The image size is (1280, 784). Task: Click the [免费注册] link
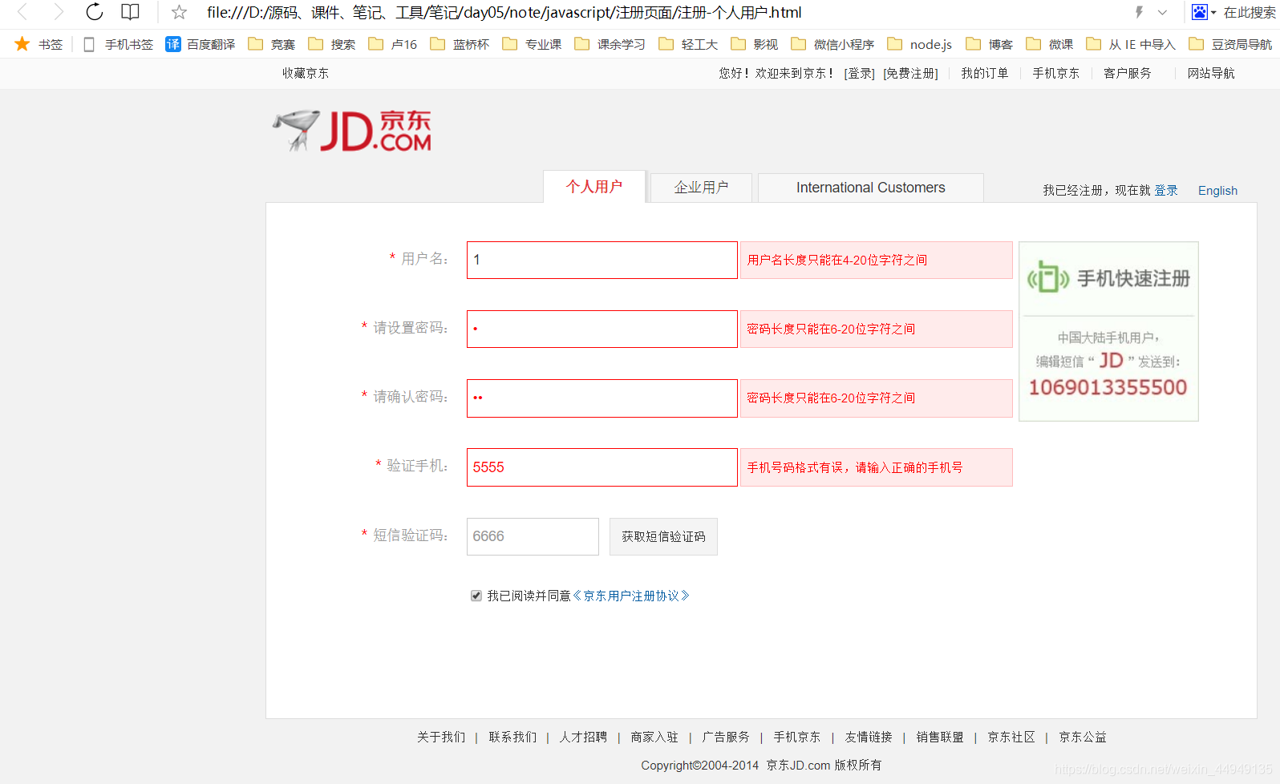click(910, 73)
